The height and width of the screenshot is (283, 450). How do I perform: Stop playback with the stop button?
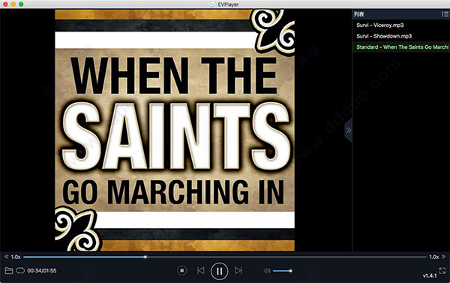(182, 270)
